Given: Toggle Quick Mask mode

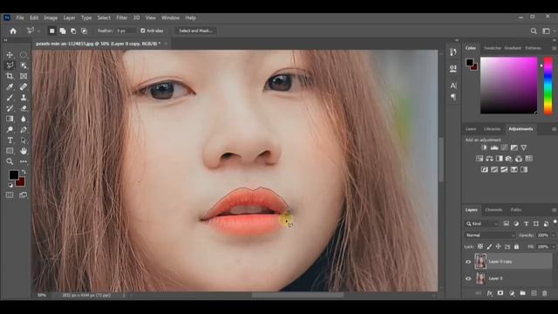Looking at the screenshot, I should click(10, 195).
